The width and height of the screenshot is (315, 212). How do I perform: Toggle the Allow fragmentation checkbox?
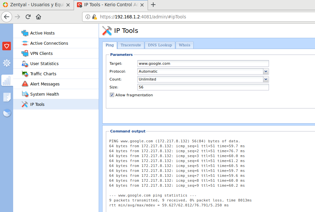pos(112,95)
